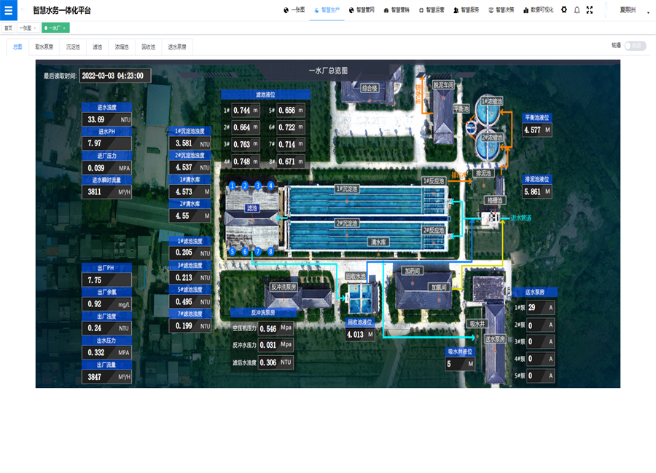Open the 数据可视化 top menu
This screenshot has height=473, width=656.
coord(538,10)
